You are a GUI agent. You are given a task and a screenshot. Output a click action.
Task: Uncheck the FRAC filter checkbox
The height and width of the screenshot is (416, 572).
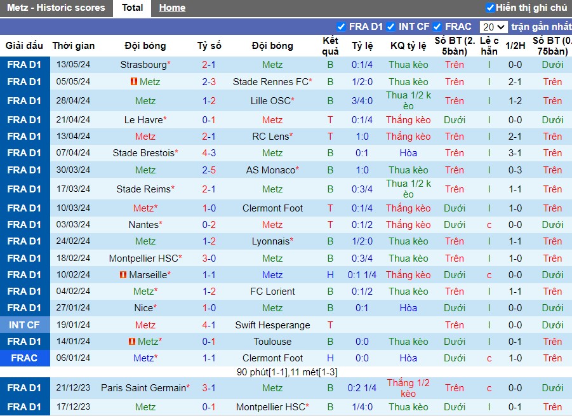437,27
